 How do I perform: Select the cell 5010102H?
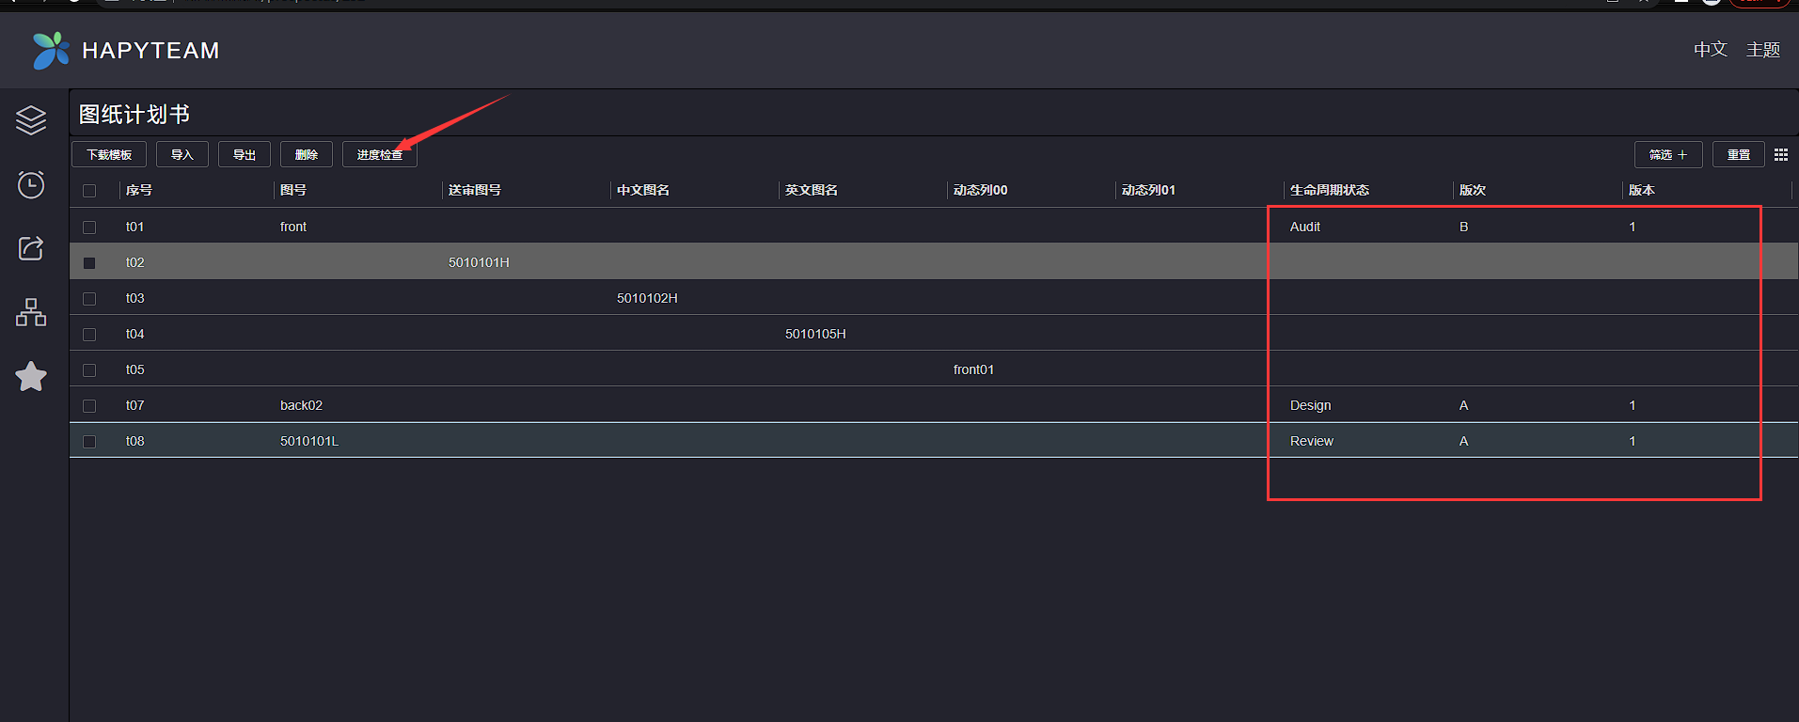[x=647, y=298]
